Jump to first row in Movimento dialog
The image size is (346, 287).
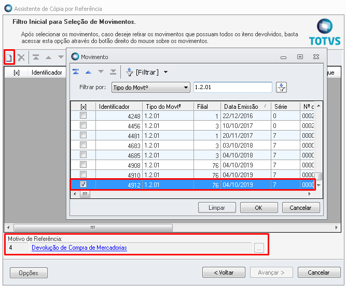point(76,72)
